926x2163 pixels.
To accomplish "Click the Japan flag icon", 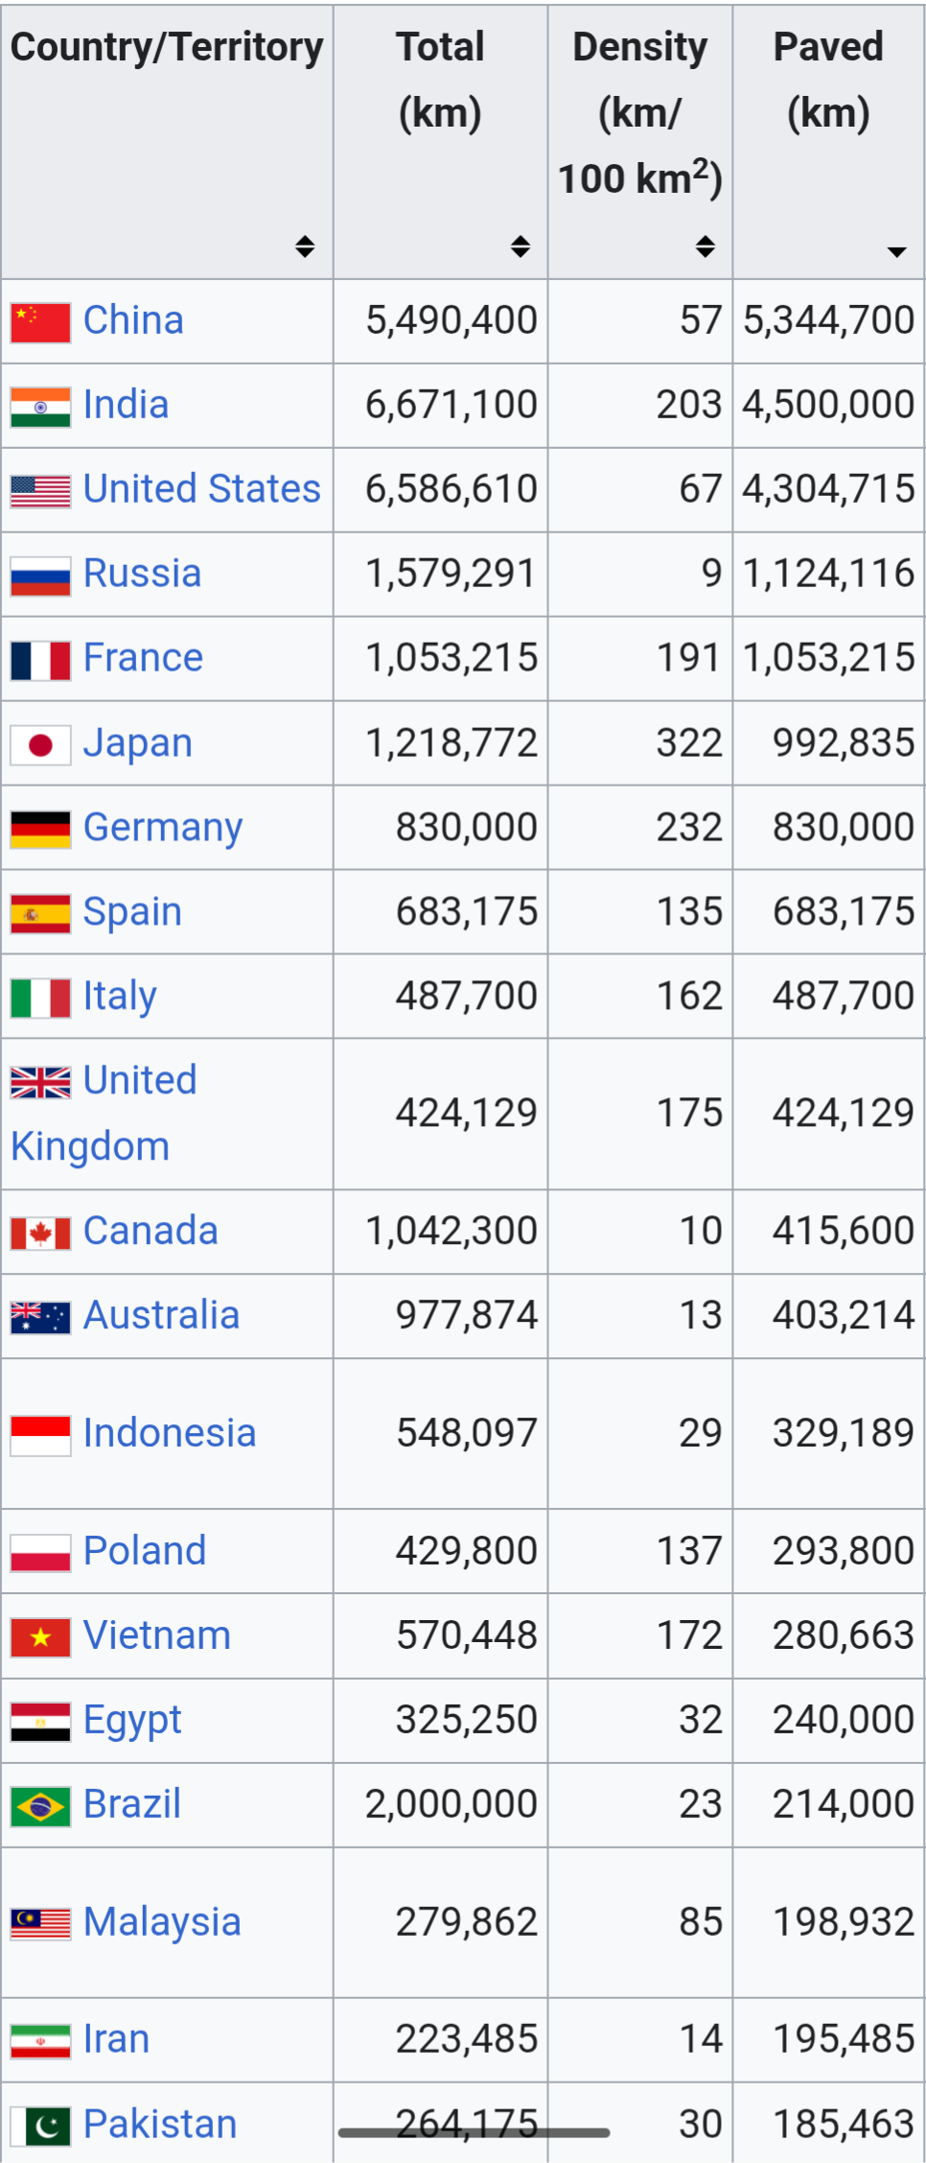I will 40,745.
